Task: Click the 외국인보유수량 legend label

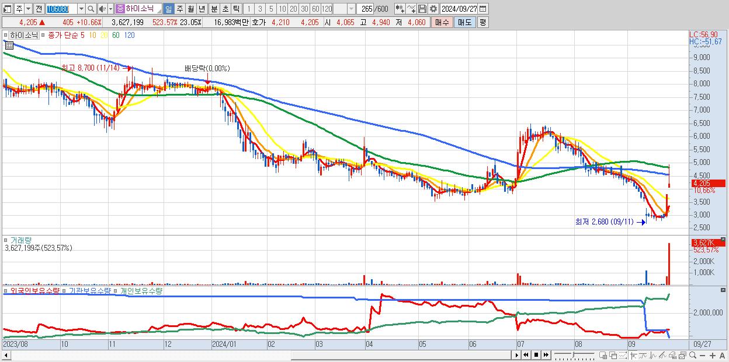Action: (x=35, y=290)
